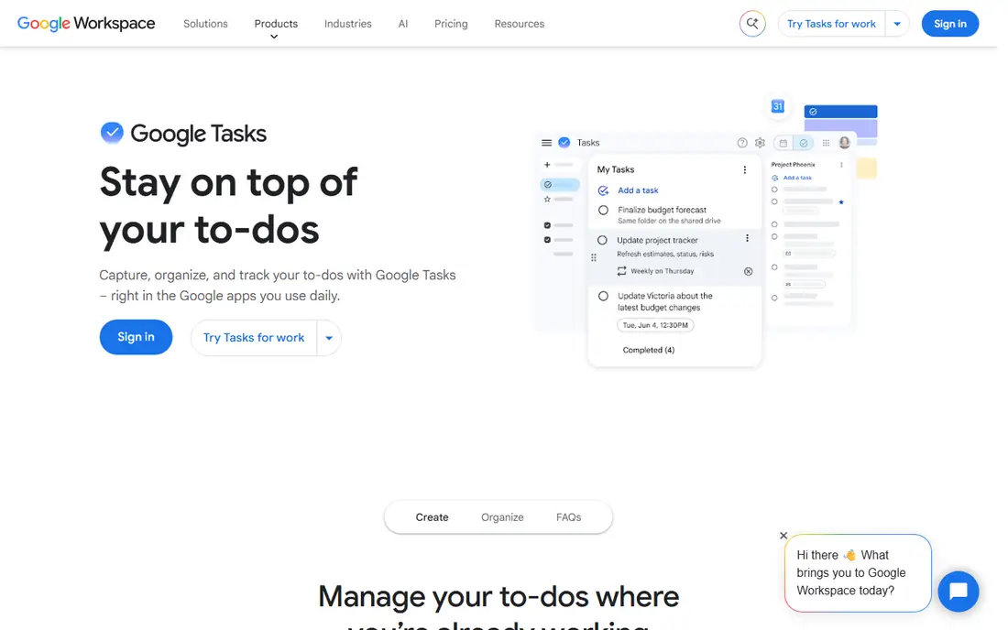
Task: Click 'Same folder on the shared drive' note
Action: (x=669, y=221)
